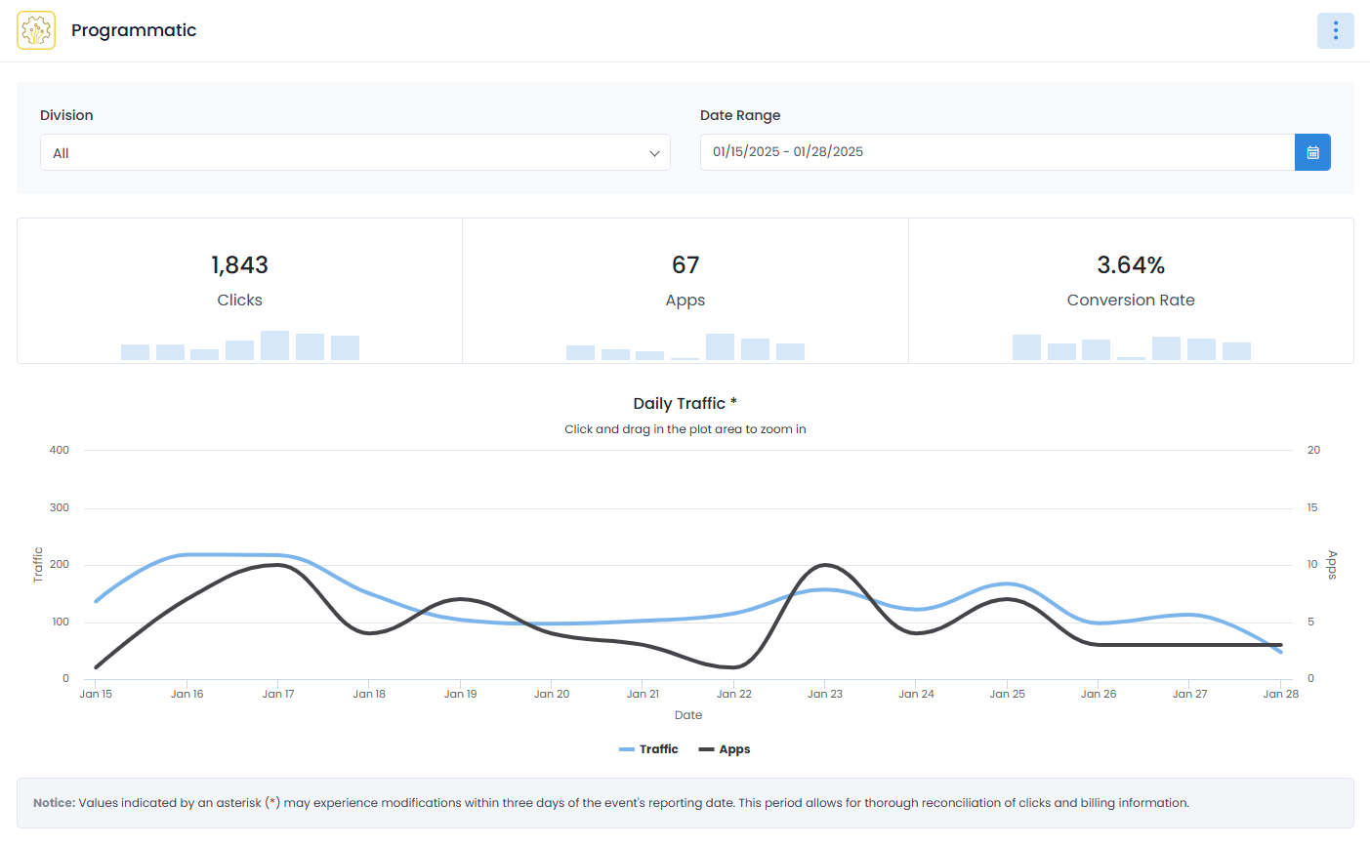1370x844 pixels.
Task: Click the Programmatic logo icon
Action: pos(36,30)
